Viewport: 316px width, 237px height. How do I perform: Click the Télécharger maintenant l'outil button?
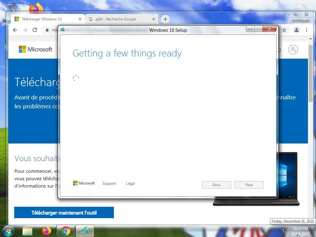(64, 213)
